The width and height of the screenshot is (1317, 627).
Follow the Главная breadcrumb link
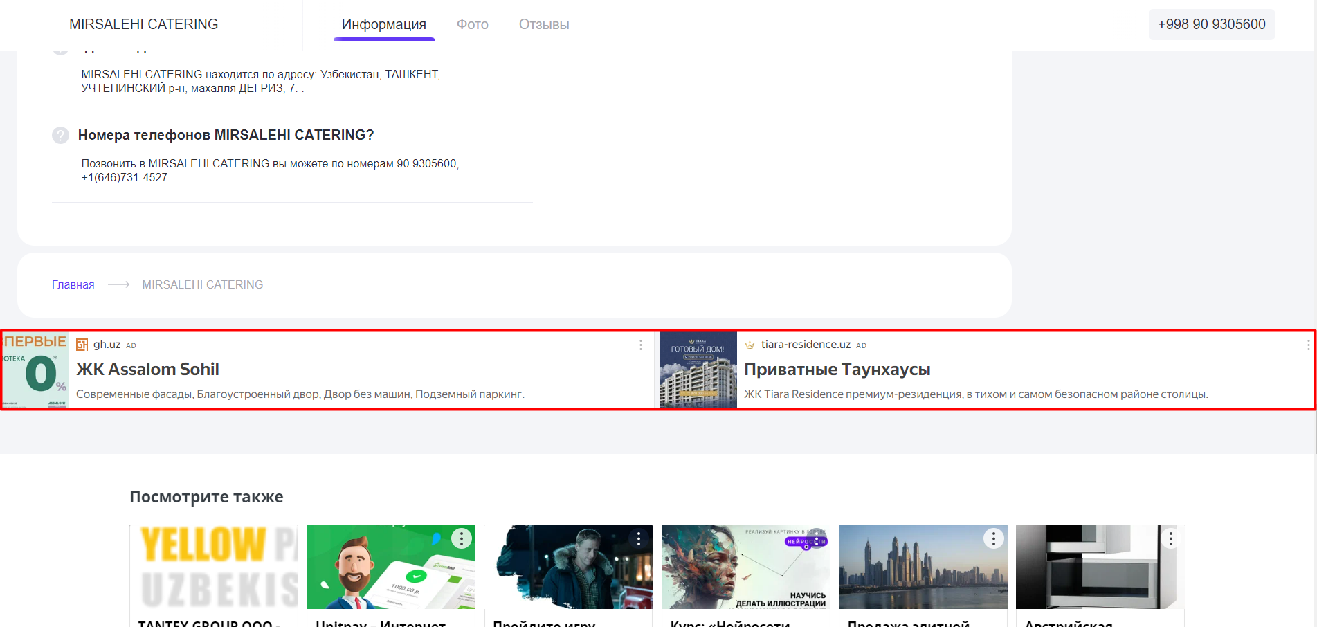pyautogui.click(x=73, y=284)
